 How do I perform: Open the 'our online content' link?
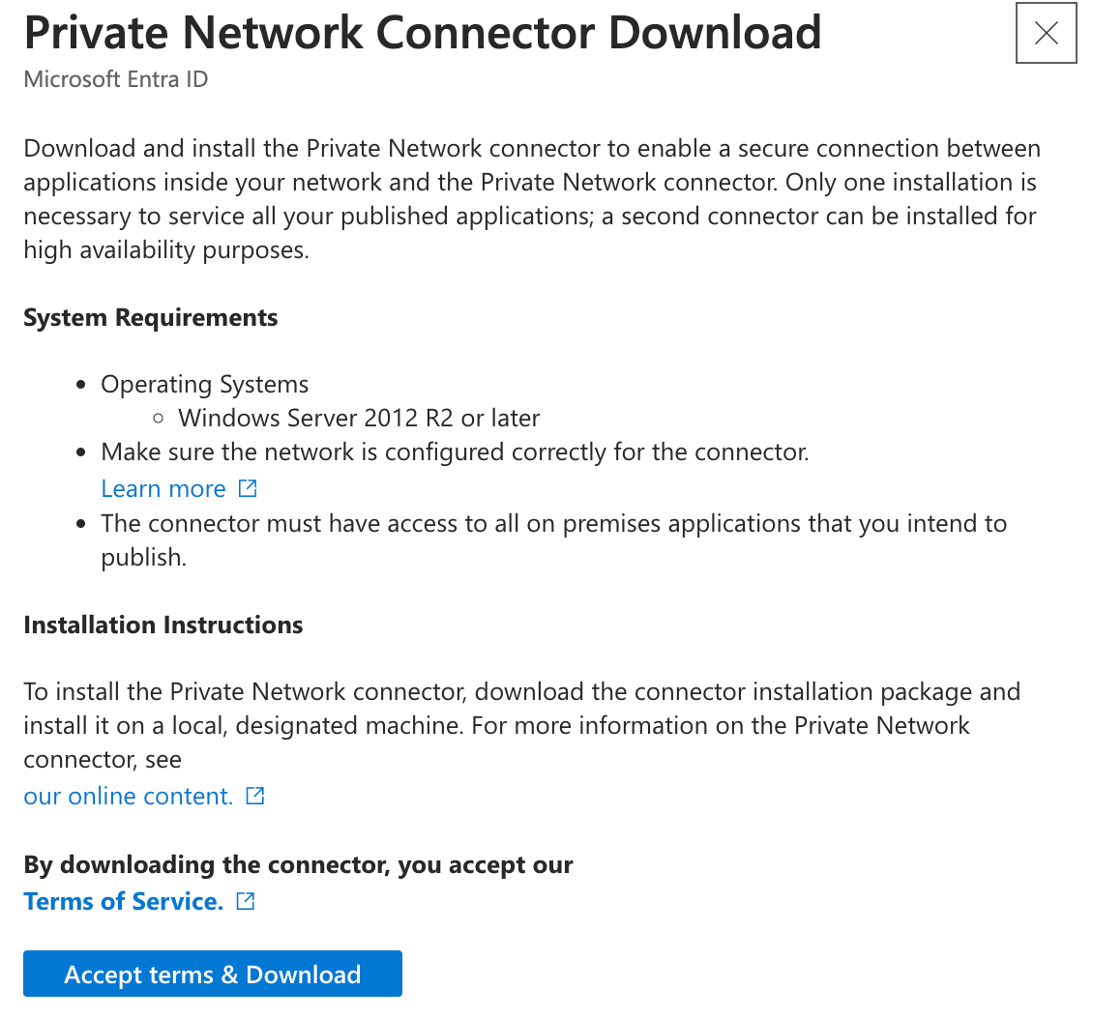coord(128,797)
